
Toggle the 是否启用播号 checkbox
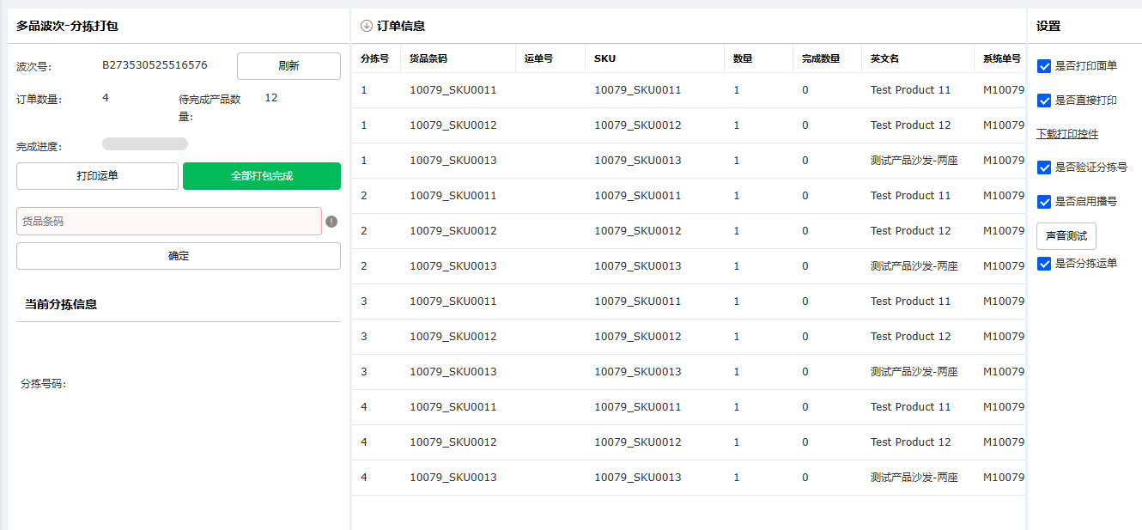point(1044,202)
